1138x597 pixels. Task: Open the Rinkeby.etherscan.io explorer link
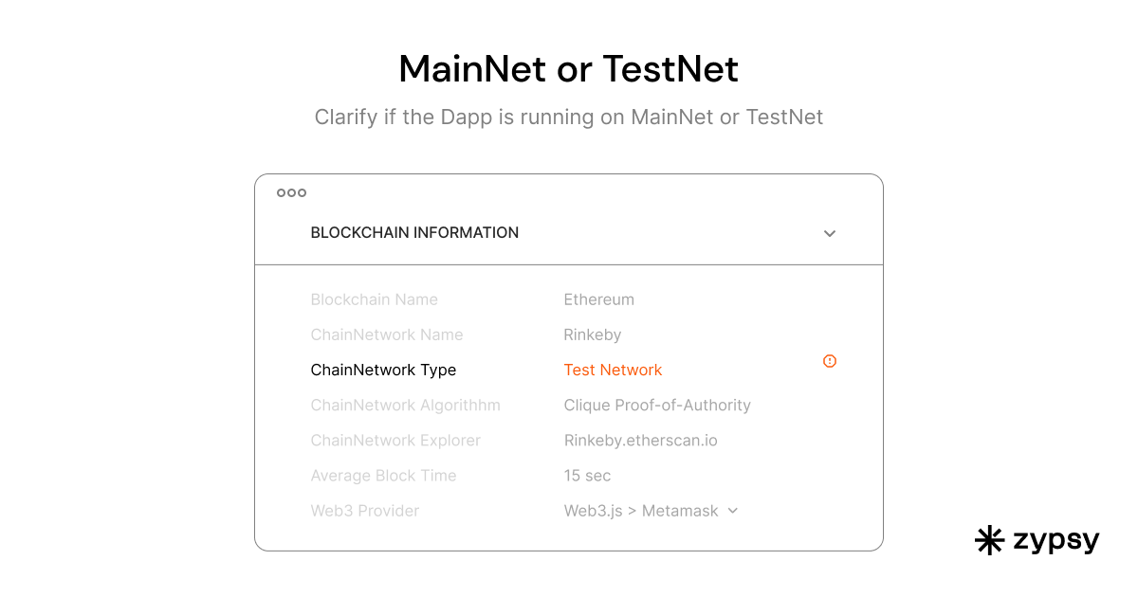[639, 441]
